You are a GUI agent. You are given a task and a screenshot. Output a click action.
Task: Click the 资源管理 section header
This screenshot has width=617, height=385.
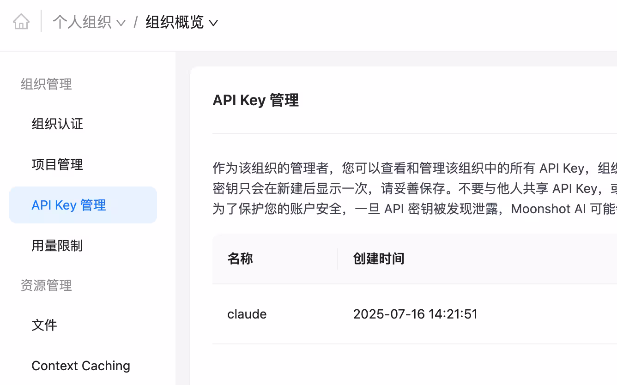[x=46, y=285]
